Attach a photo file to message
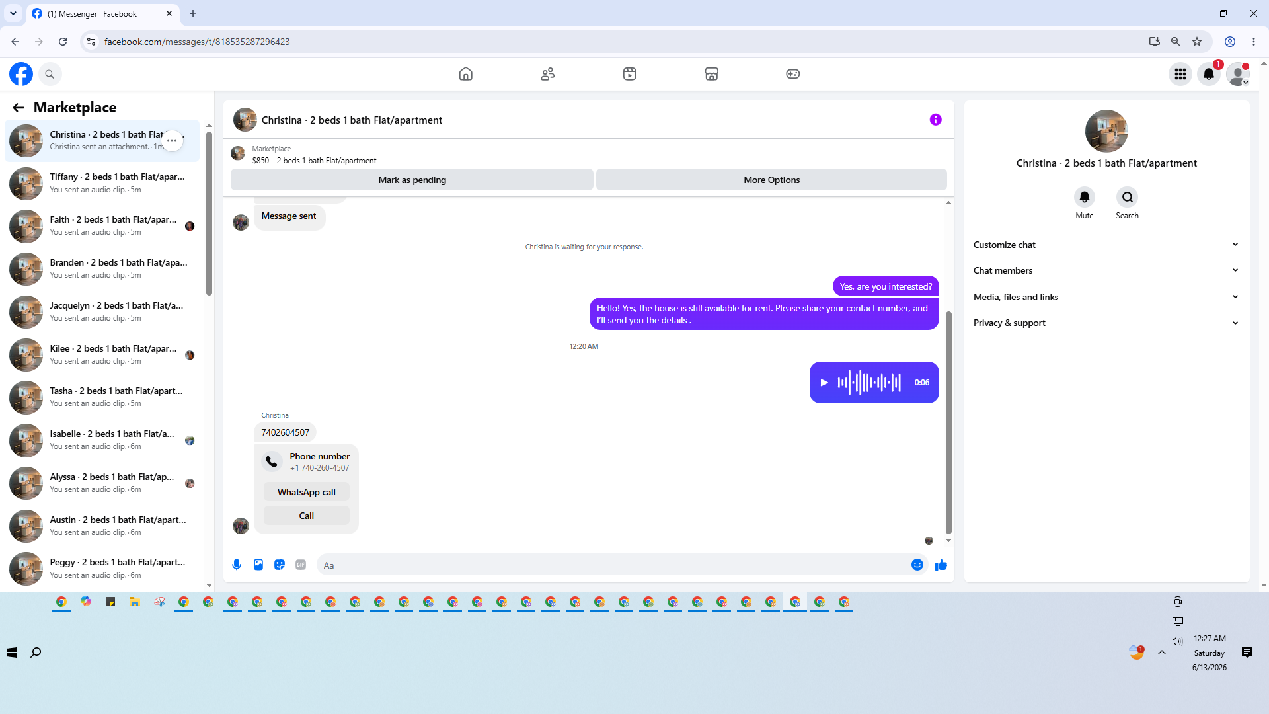The height and width of the screenshot is (714, 1269). pos(258,565)
